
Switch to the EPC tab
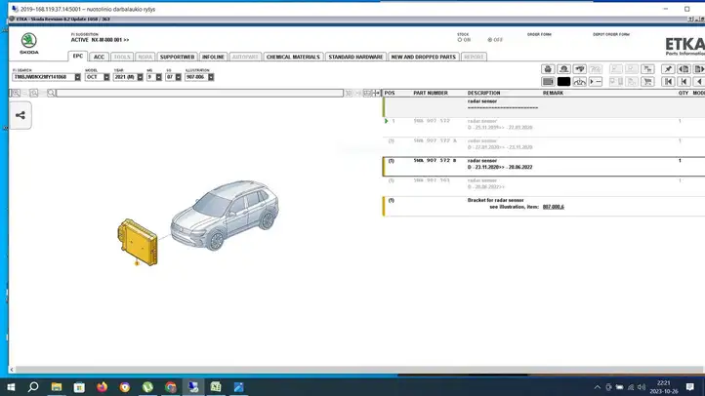click(78, 57)
